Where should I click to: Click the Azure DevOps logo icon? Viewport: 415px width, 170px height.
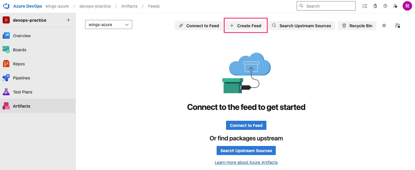tap(6, 6)
